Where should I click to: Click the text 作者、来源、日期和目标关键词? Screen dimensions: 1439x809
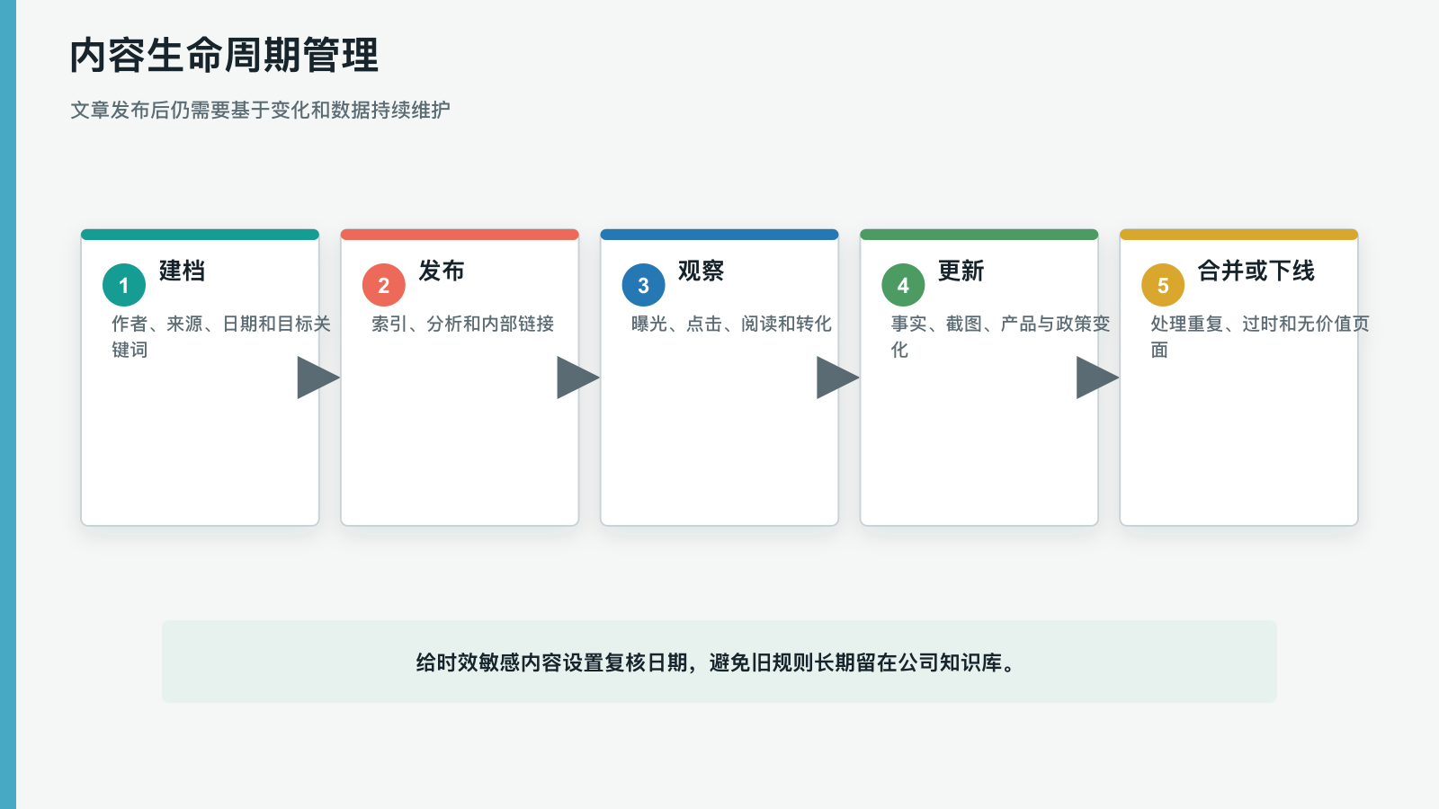(x=221, y=336)
